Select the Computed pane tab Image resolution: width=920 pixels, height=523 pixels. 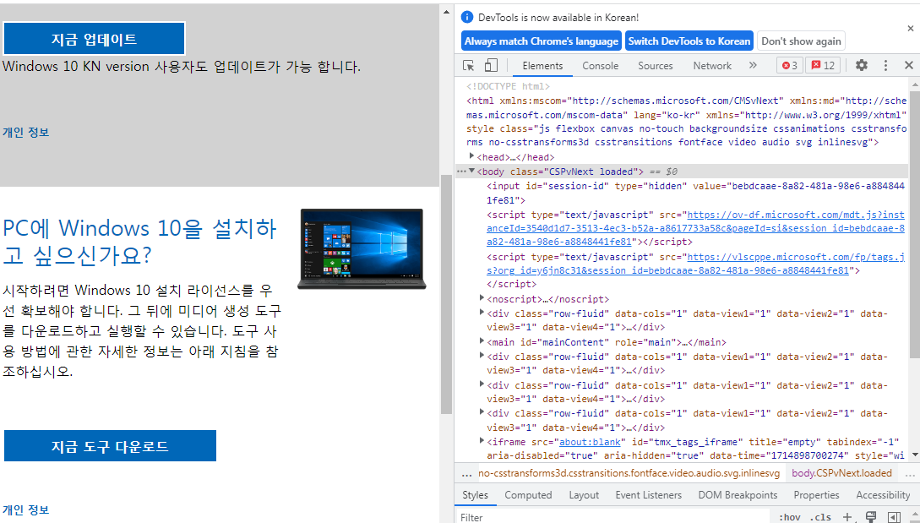(528, 495)
